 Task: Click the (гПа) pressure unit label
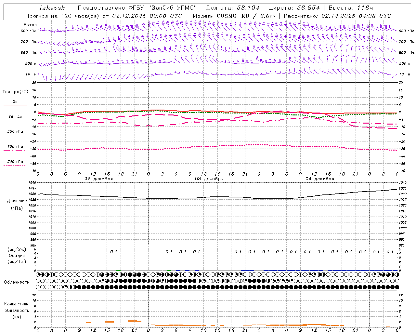17,208
